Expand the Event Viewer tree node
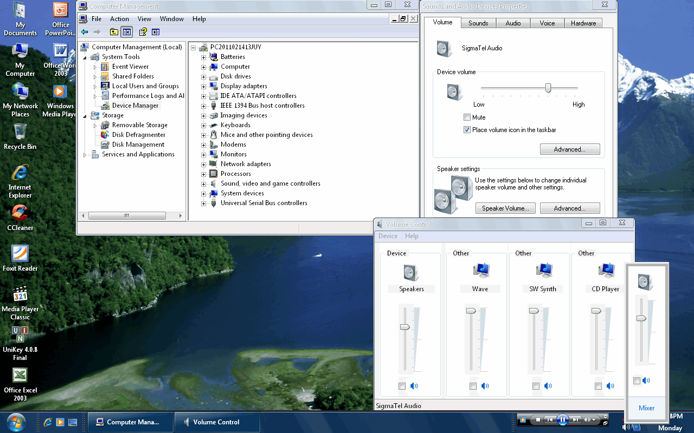The height and width of the screenshot is (433, 694). [95, 67]
